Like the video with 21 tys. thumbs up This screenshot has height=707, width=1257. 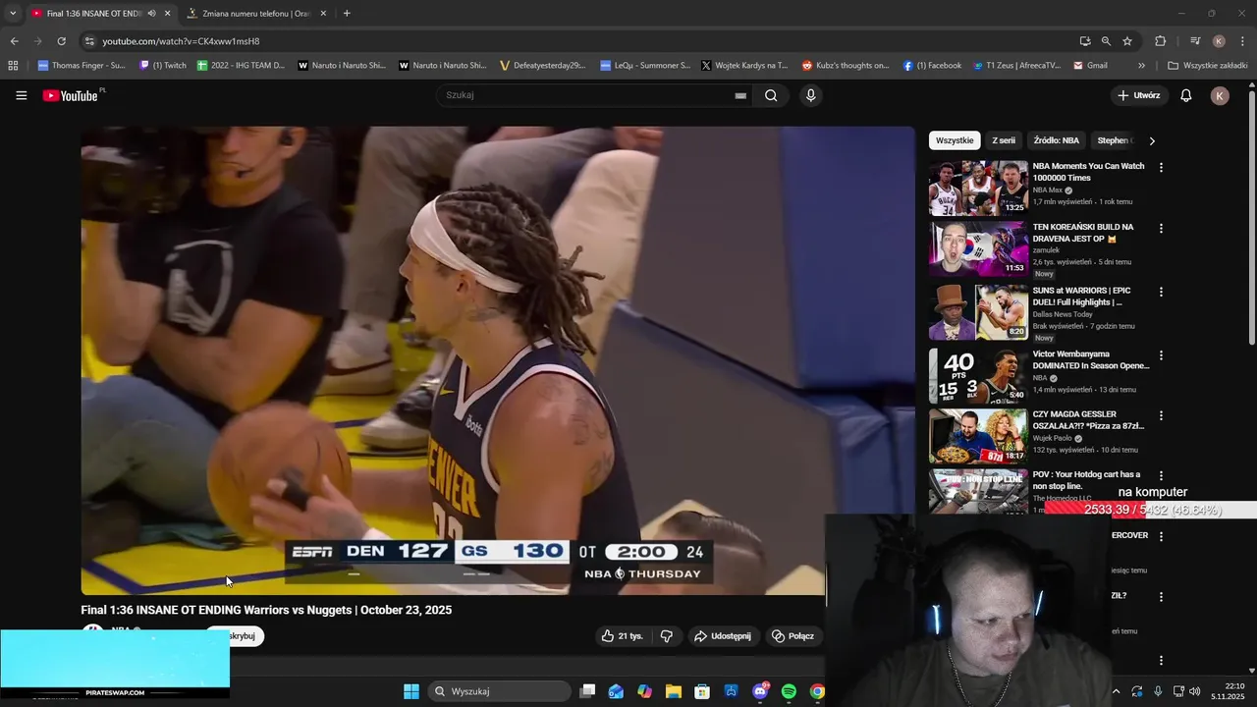click(x=622, y=636)
